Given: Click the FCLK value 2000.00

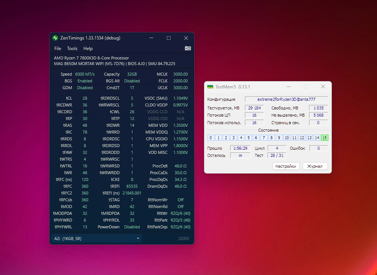Looking at the screenshot, I should click(180, 81).
